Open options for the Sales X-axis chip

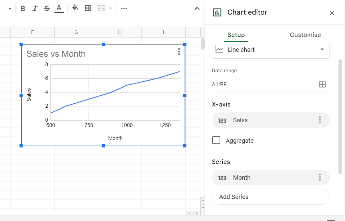[x=320, y=120]
